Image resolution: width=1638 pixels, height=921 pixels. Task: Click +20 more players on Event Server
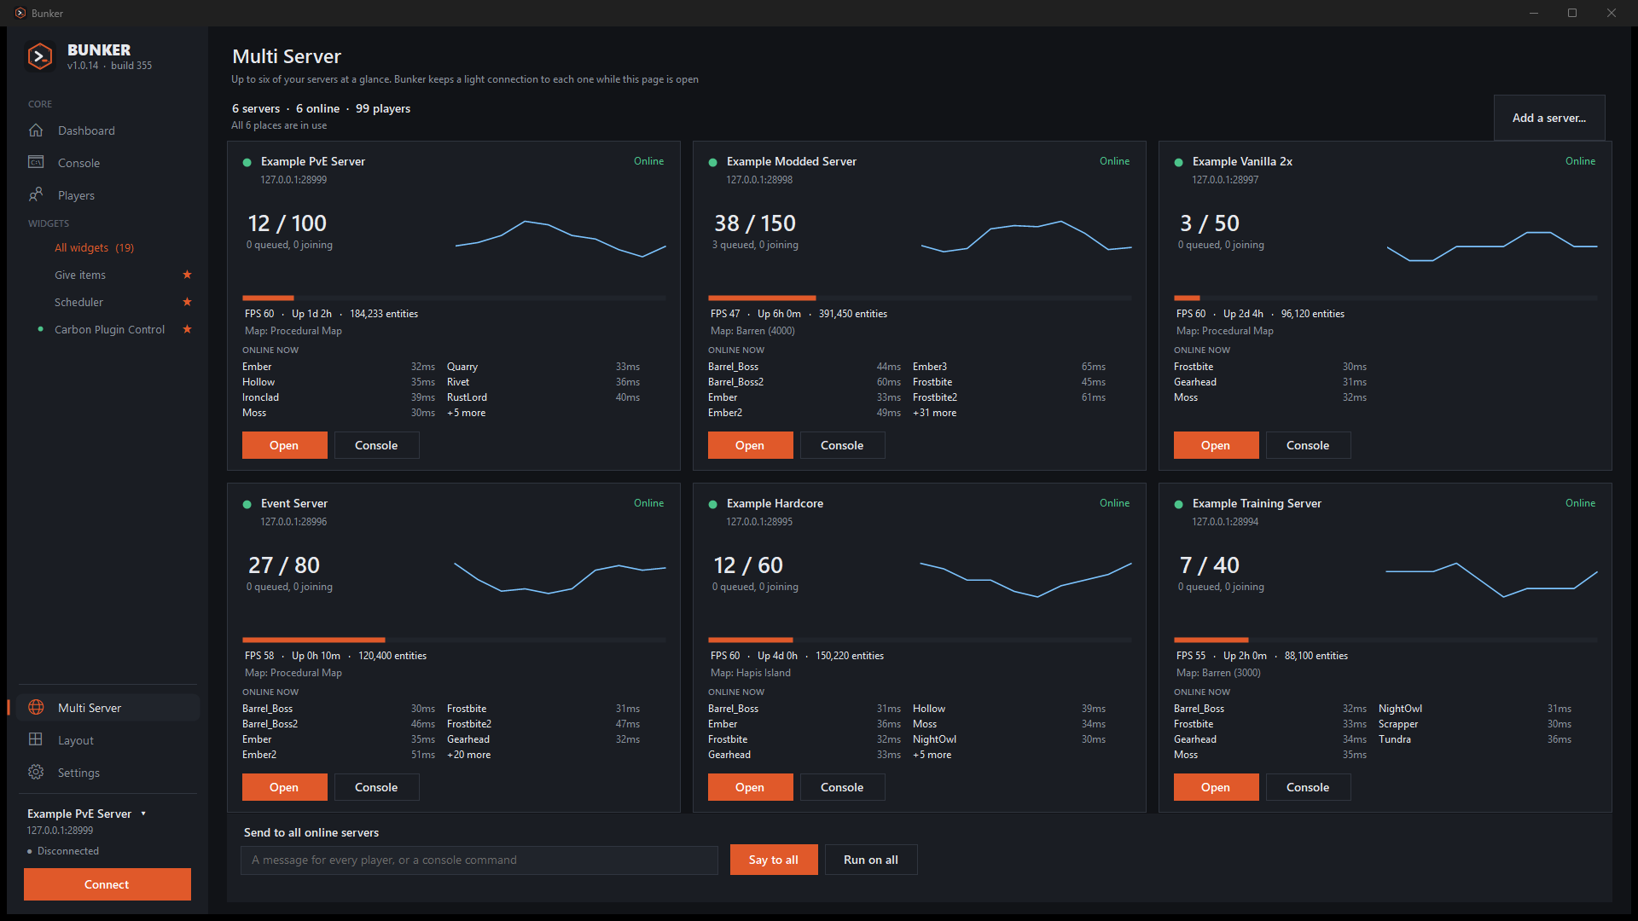click(x=468, y=755)
